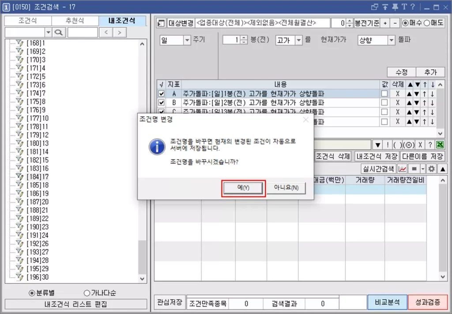Click the 수정 button
Screen dimensions: 452x314
(401, 72)
